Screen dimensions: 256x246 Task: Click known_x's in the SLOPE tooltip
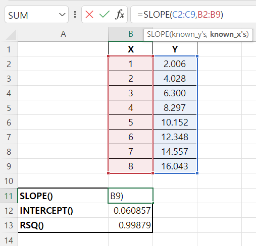click(x=228, y=34)
